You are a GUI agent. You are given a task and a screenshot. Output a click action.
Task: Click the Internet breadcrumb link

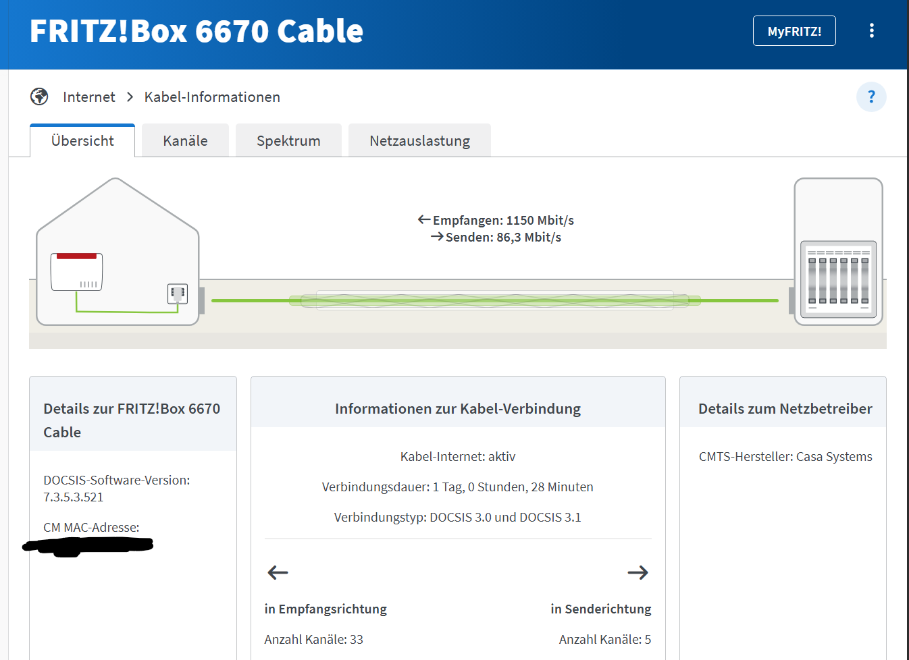coord(88,97)
